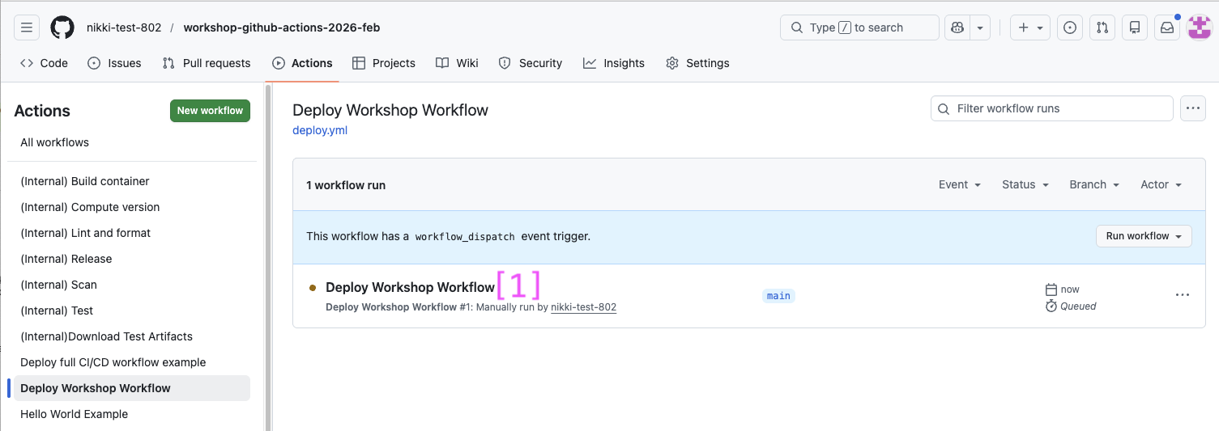Select (Internal) Build container workflow
The height and width of the screenshot is (431, 1219).
point(132,181)
